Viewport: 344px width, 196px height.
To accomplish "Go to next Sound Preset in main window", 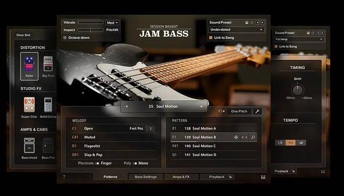I will pos(263,22).
